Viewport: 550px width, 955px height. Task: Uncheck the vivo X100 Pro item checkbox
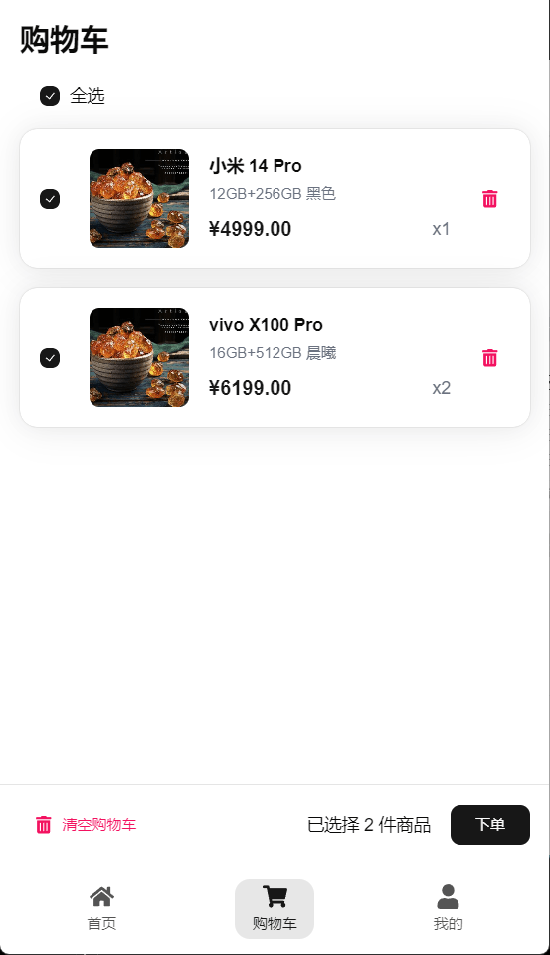click(x=50, y=358)
